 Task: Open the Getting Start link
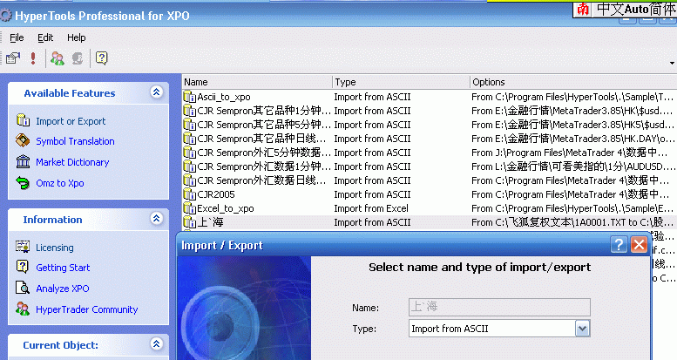tap(63, 268)
